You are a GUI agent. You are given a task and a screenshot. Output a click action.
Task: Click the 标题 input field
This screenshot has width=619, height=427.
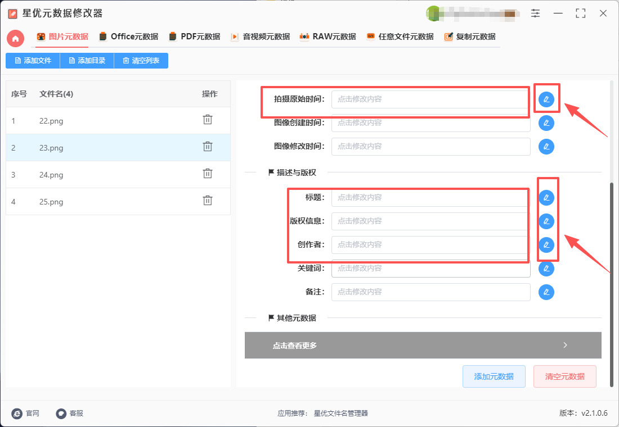430,198
